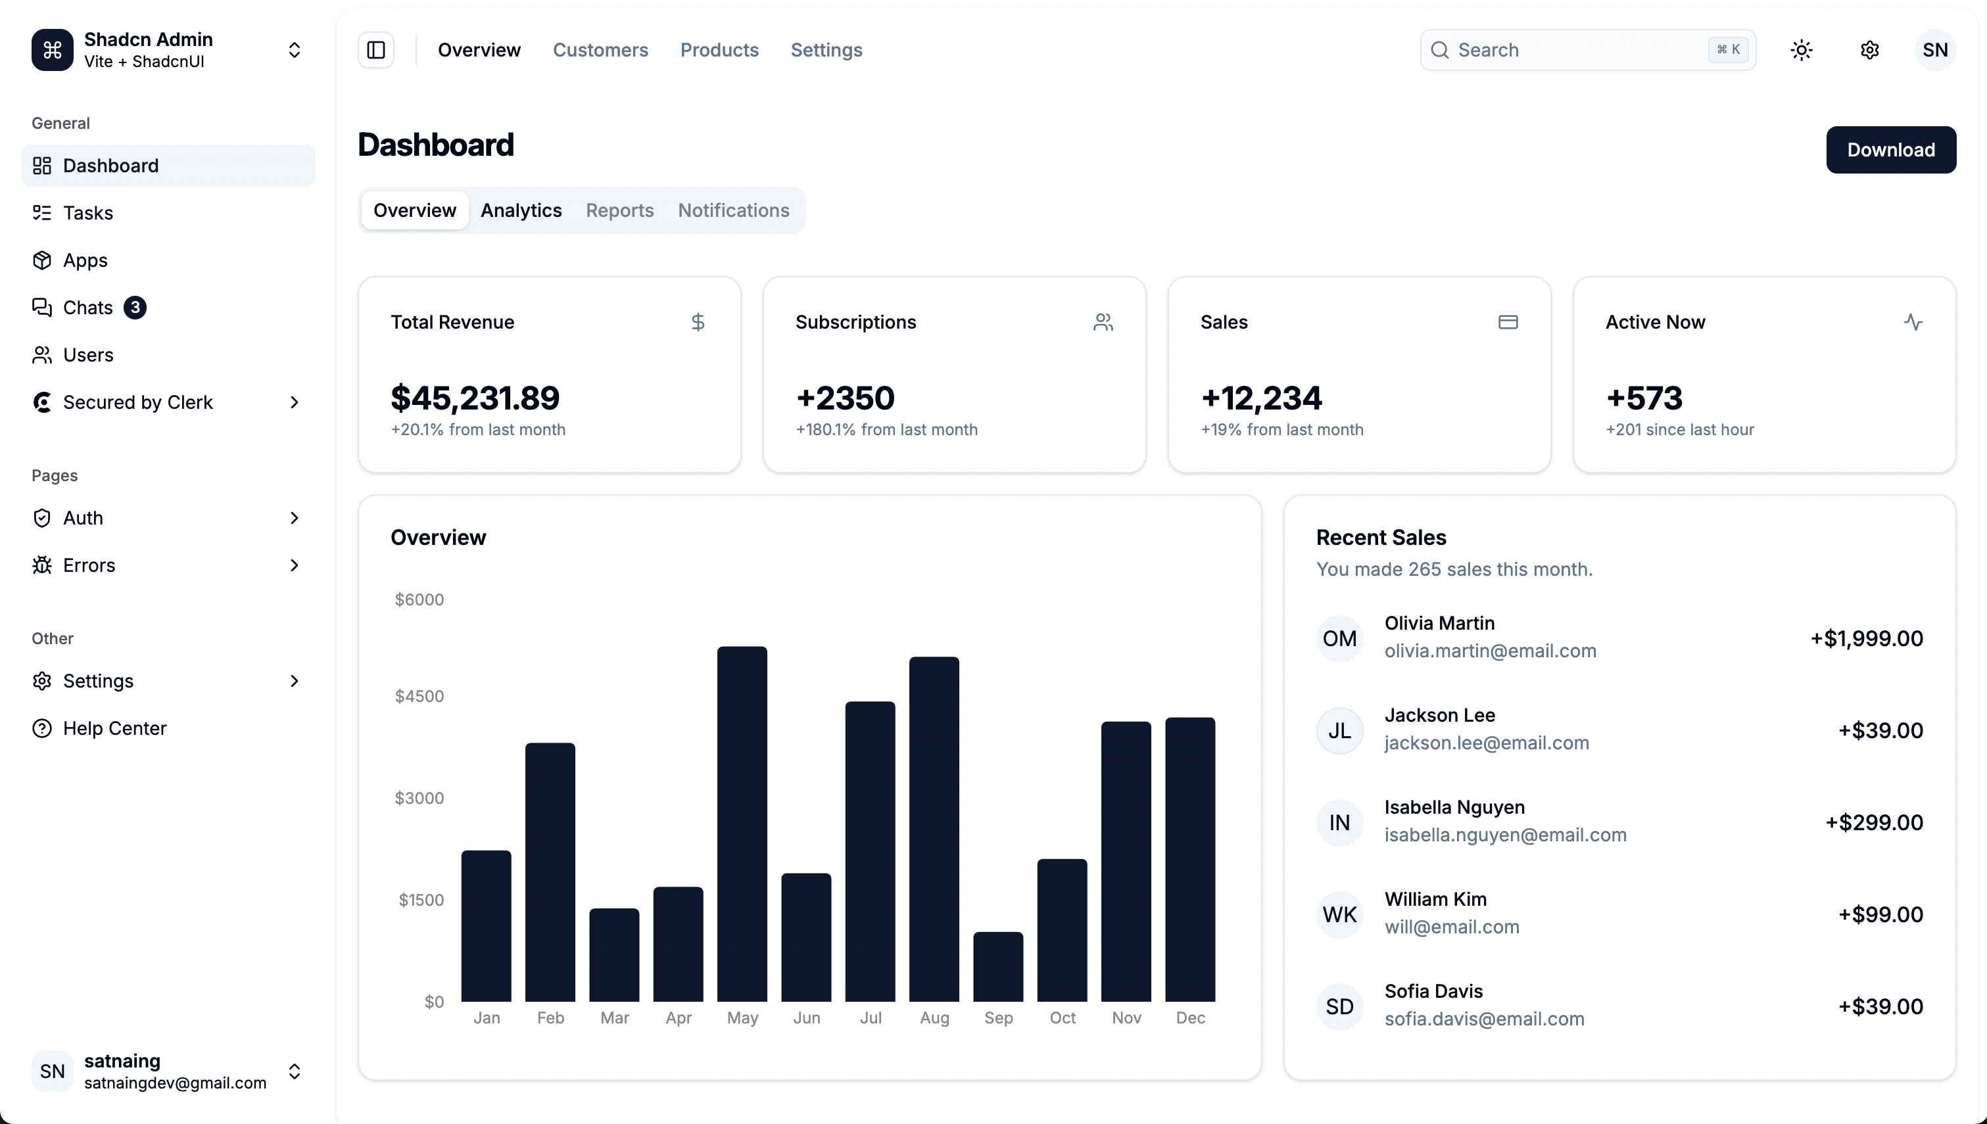The width and height of the screenshot is (1987, 1124).
Task: Click the +$1,999.00 sale amount
Action: 1867,638
